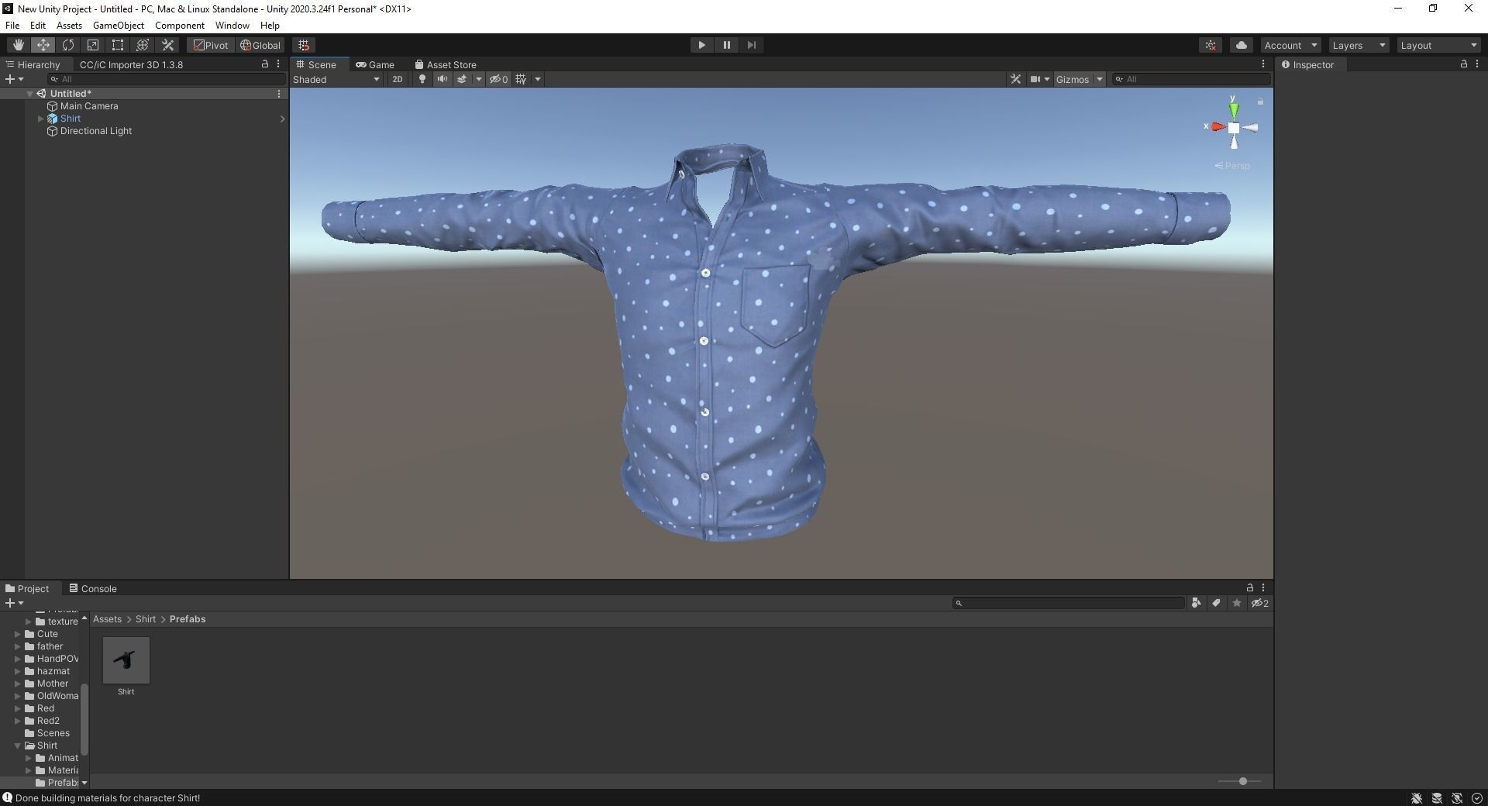This screenshot has width=1488, height=806.
Task: Select the Rotate tool
Action: pos(68,45)
